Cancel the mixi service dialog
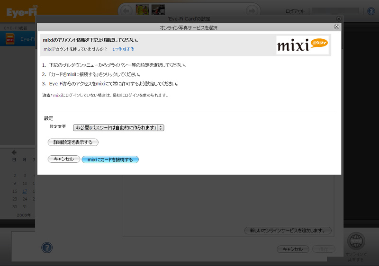The width and height of the screenshot is (379, 266). [64, 159]
